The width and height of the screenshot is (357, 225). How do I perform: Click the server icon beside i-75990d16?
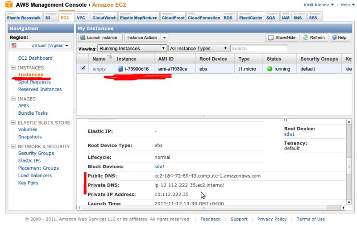pos(120,69)
